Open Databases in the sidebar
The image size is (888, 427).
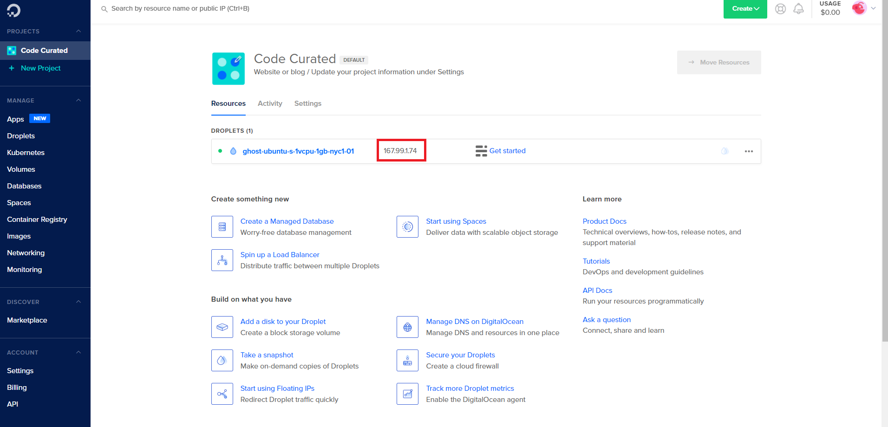tap(24, 186)
